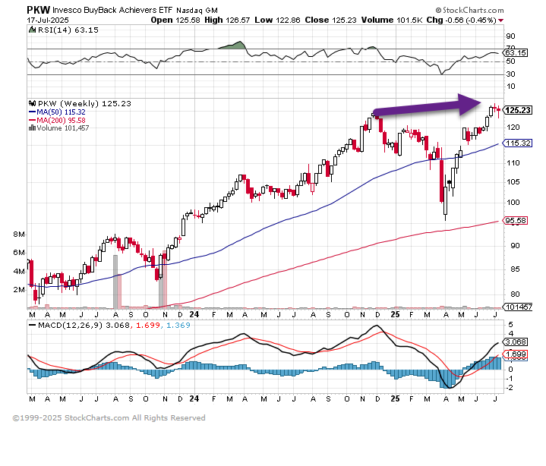
Task: Click the 8M volume axis label
Action: tap(19, 235)
